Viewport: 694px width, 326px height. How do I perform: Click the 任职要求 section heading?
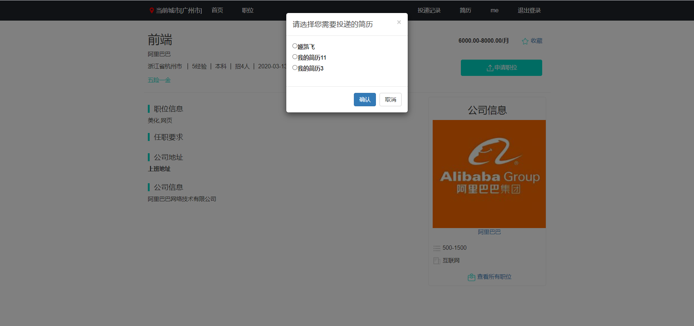pyautogui.click(x=168, y=137)
